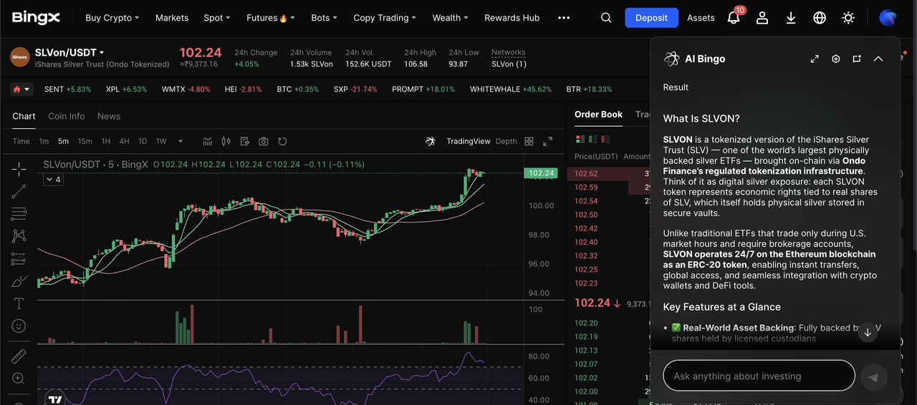Open the AI Bingo settings icon
917x405 pixels.
click(x=835, y=59)
